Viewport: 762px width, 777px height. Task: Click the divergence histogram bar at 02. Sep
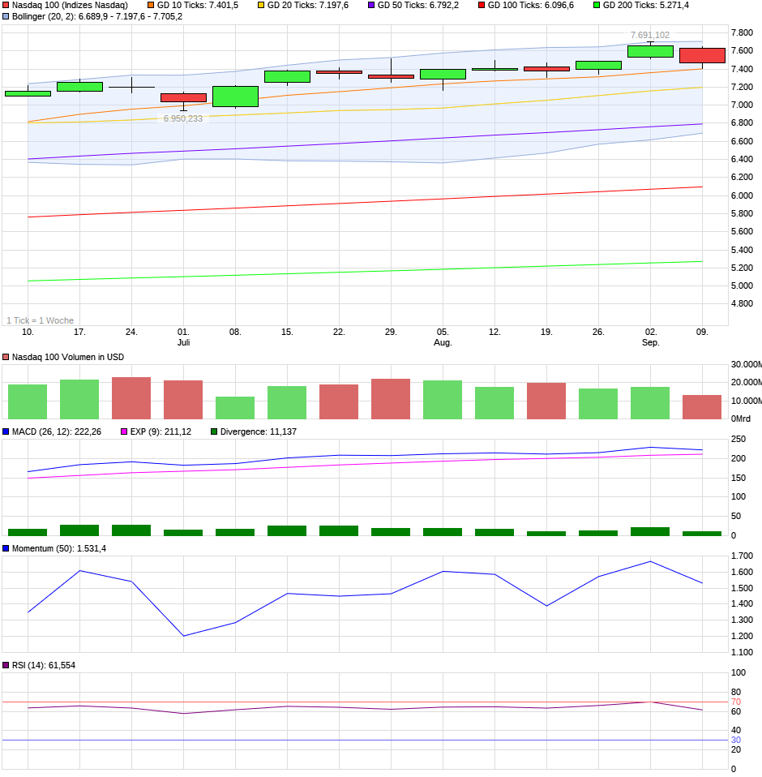tap(650, 532)
